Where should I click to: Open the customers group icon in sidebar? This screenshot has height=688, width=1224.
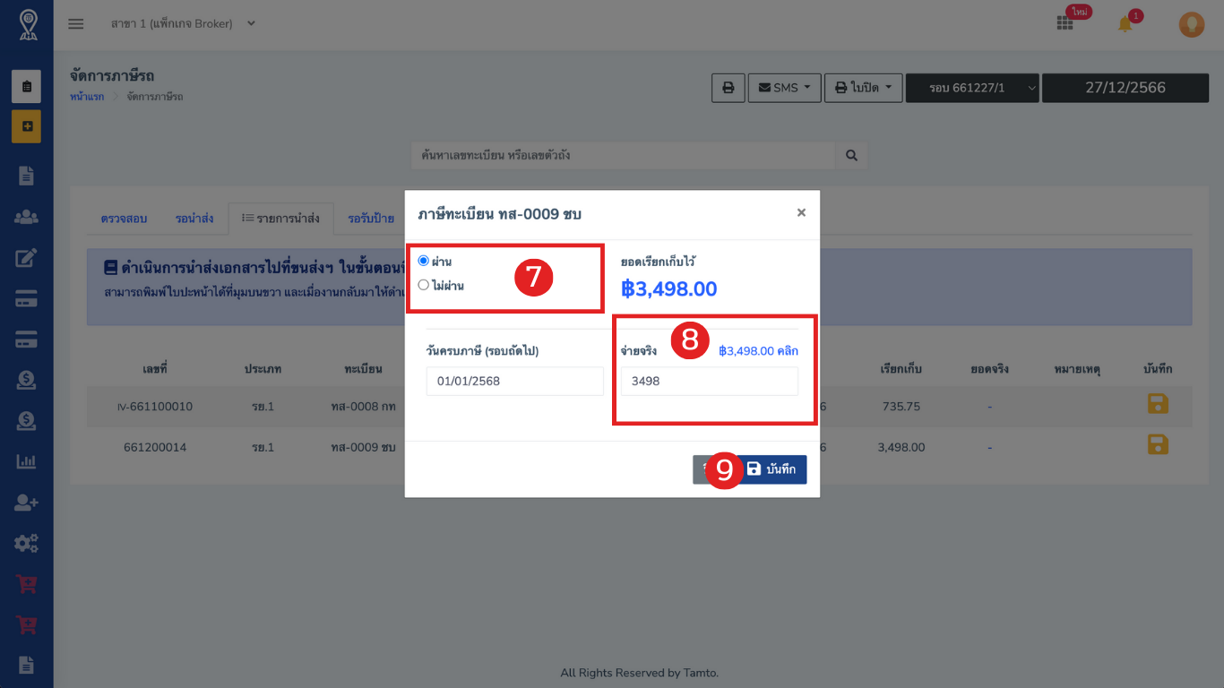26,217
